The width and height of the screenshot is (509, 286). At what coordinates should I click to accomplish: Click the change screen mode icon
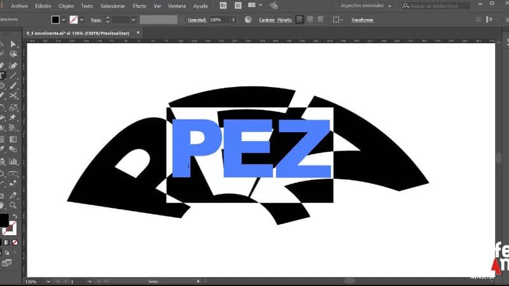point(7,262)
